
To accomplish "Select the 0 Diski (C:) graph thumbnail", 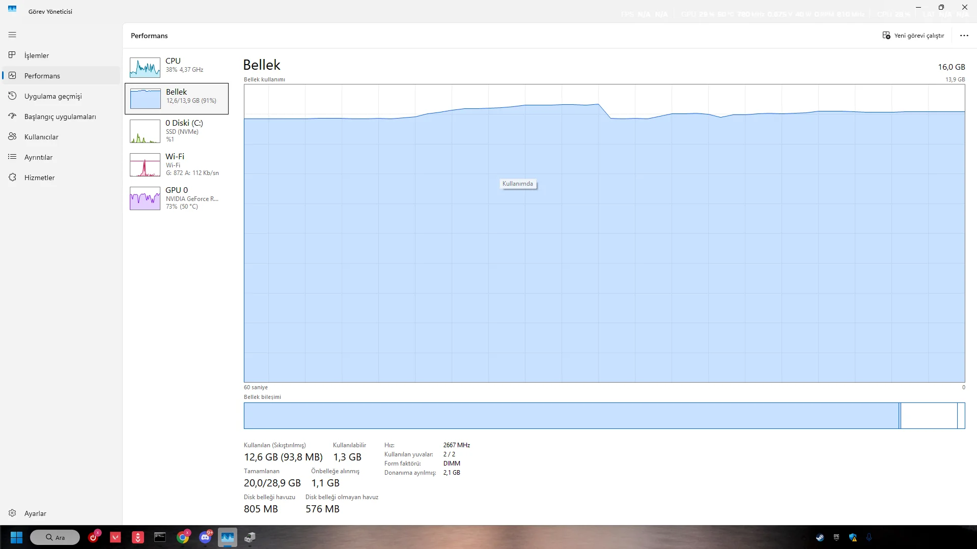I will [x=145, y=131].
